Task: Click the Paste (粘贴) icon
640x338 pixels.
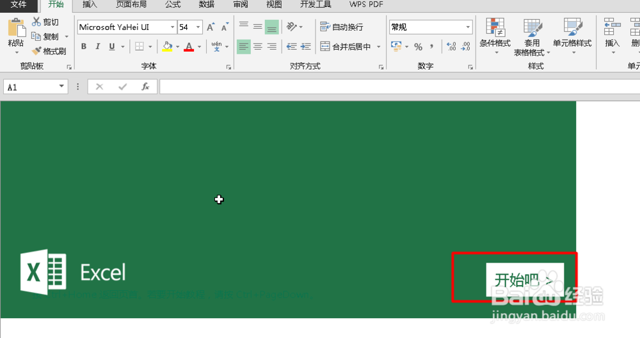Action: tap(17, 27)
